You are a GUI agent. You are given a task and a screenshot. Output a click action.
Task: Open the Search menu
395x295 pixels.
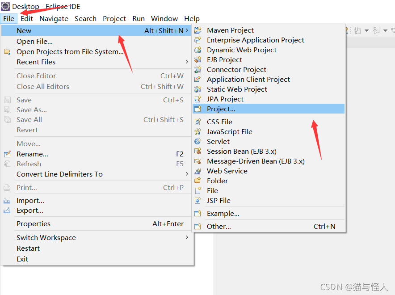[x=85, y=19]
